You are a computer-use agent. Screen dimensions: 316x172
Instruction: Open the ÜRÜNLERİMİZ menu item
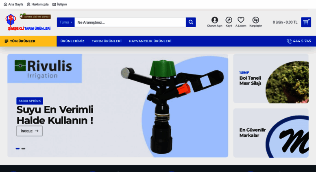click(x=72, y=41)
